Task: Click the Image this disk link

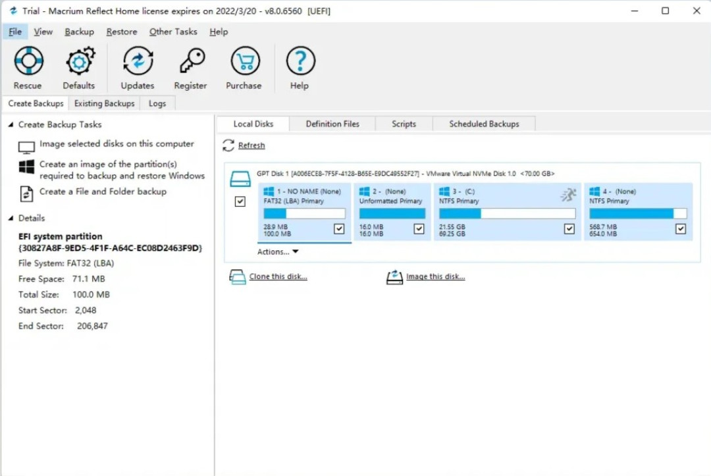Action: point(435,277)
